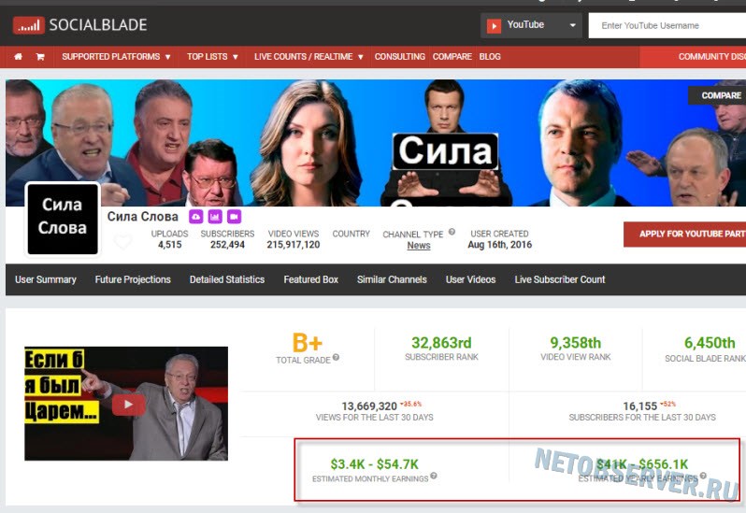Click the Social Blade logo
746x513 pixels.
pyautogui.click(x=80, y=25)
